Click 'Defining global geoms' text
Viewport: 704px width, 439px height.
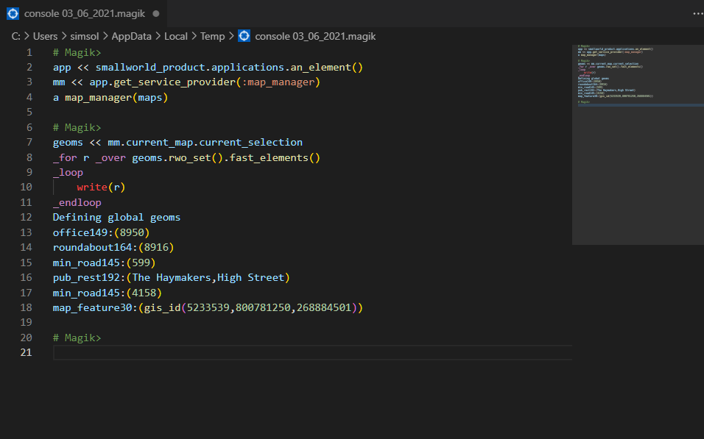(116, 217)
